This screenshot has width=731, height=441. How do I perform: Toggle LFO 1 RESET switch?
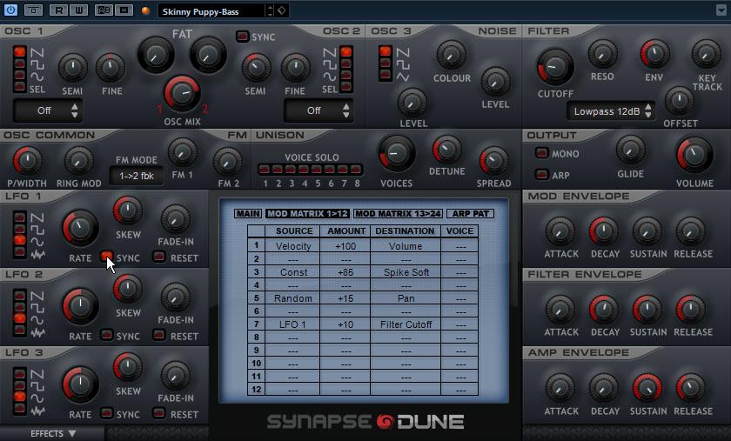[x=159, y=257]
